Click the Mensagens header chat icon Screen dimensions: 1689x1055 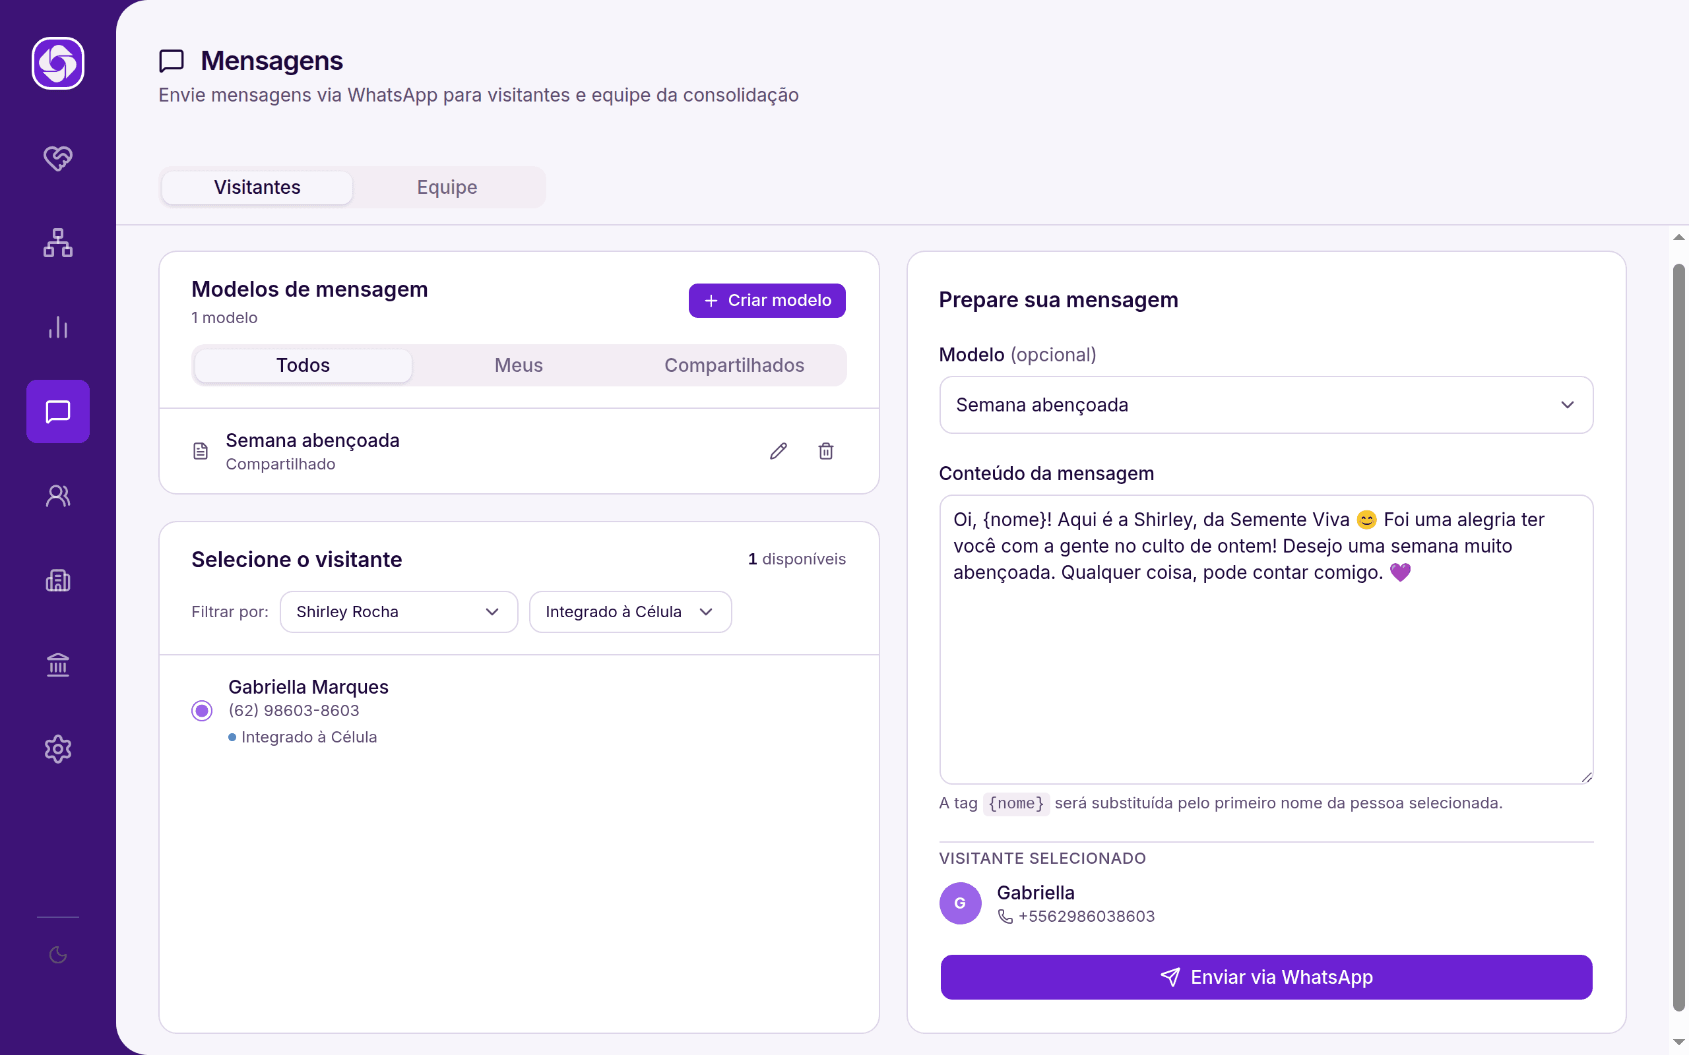click(172, 61)
